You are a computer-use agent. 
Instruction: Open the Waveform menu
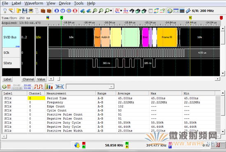click(x=34, y=3)
